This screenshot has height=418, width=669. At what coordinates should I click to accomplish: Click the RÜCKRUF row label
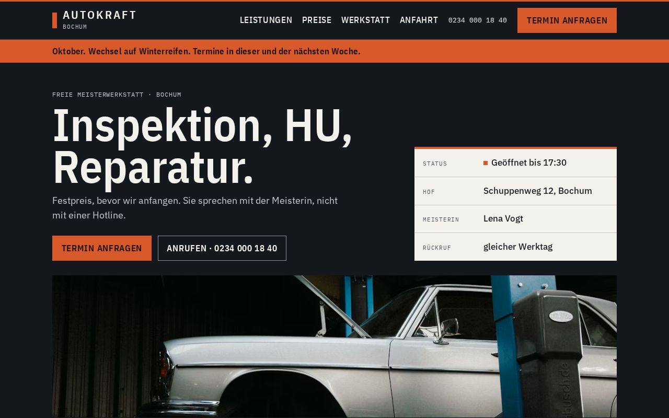click(437, 248)
